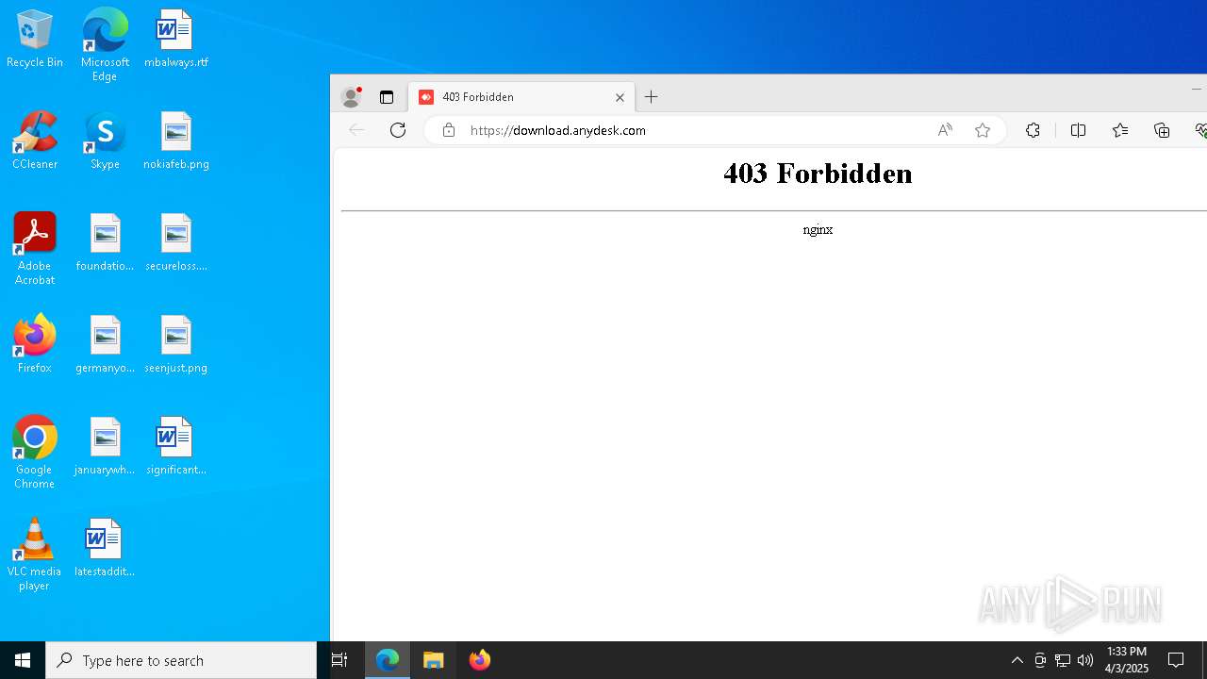Open Google Chrome desktop shortcut
The height and width of the screenshot is (679, 1207).
34,453
